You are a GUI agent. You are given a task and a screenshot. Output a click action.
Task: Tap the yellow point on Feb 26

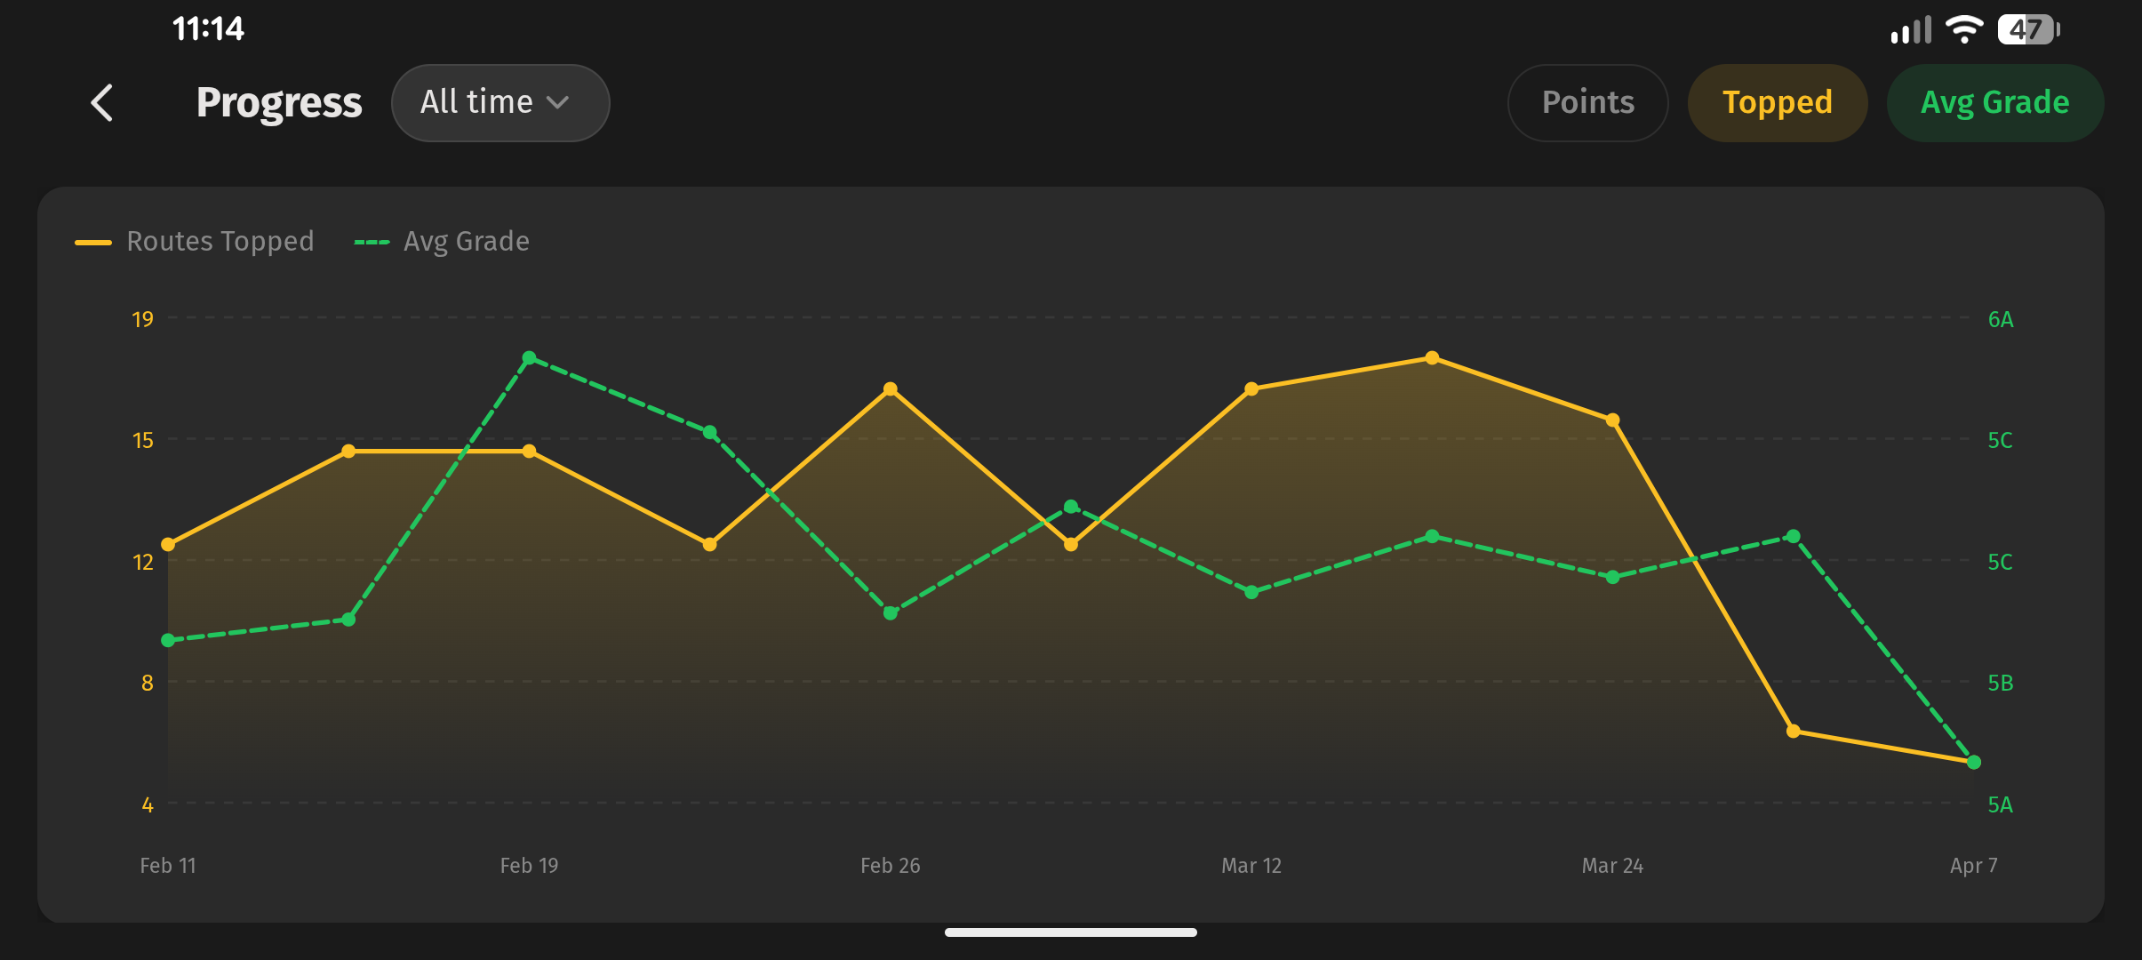[x=890, y=389]
